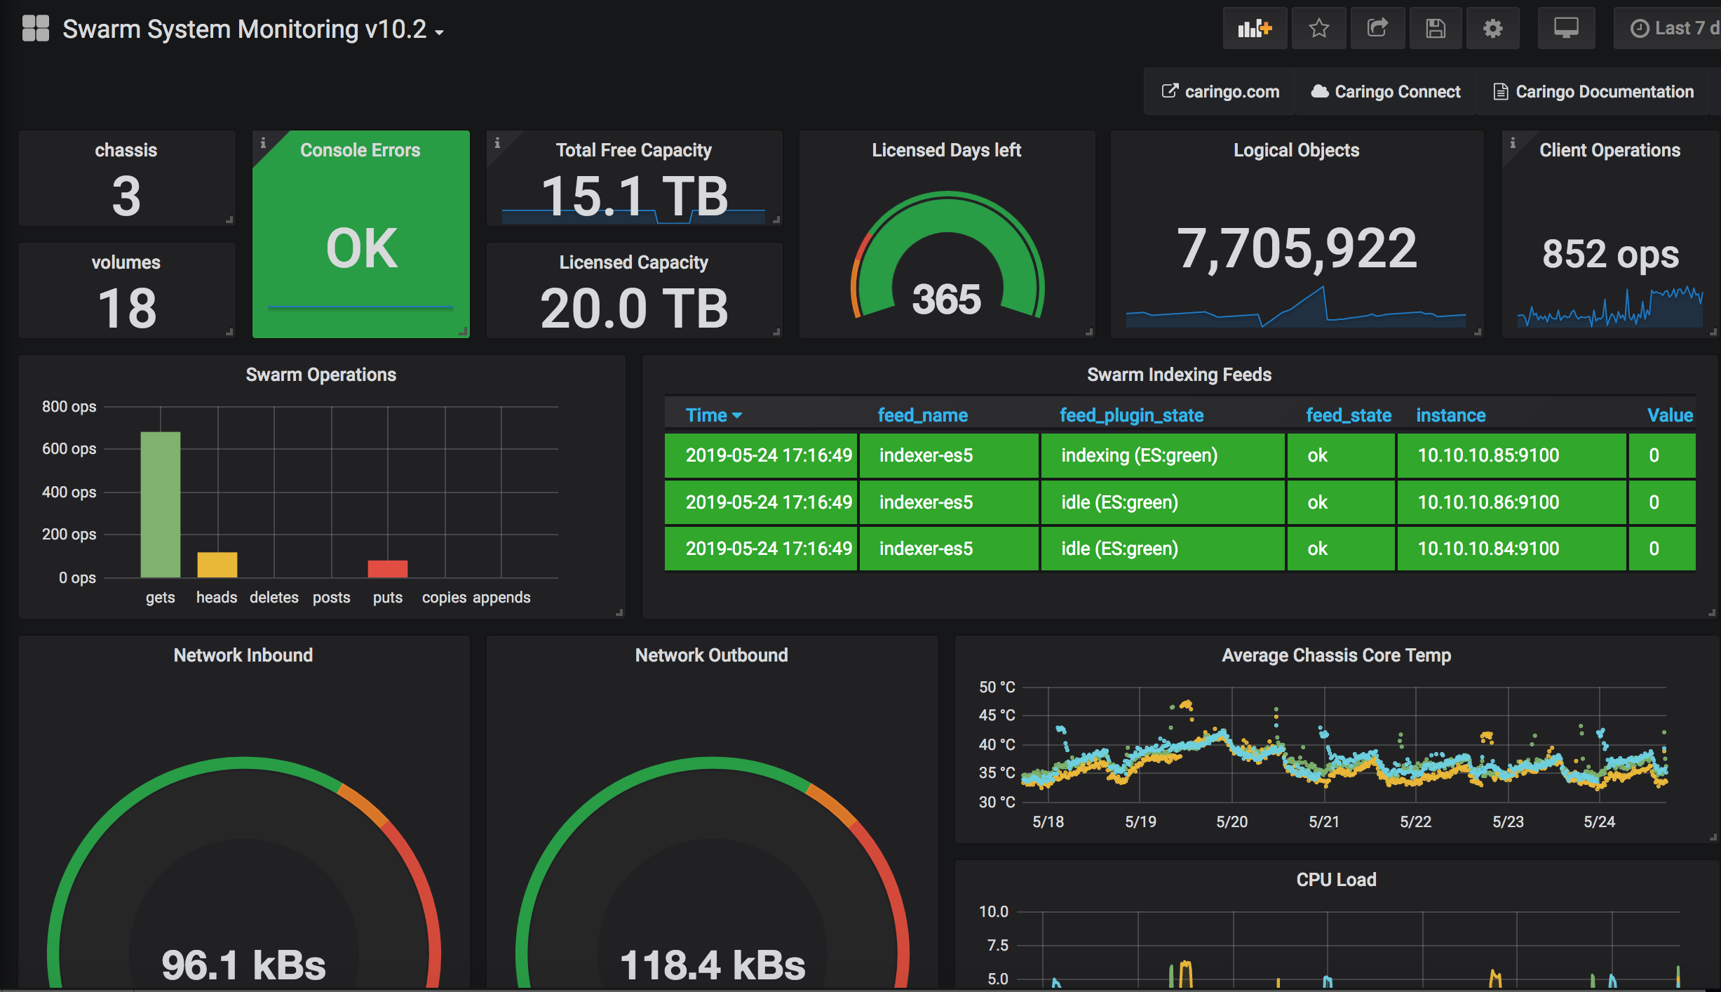Click the green gets bar in chart
Screen dimensions: 1721x992
161,505
